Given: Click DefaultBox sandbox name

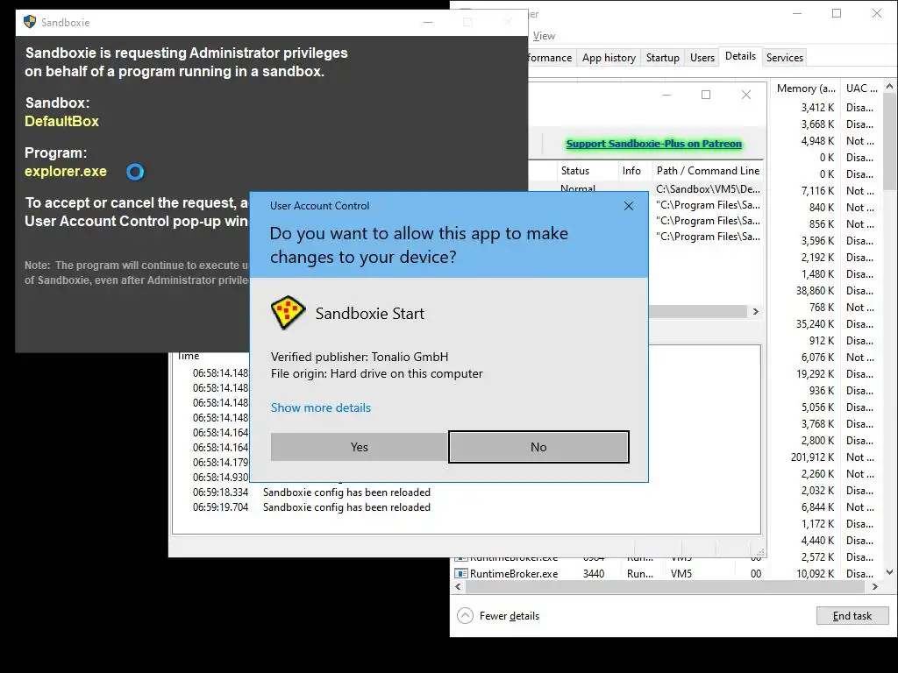Looking at the screenshot, I should tap(62, 121).
